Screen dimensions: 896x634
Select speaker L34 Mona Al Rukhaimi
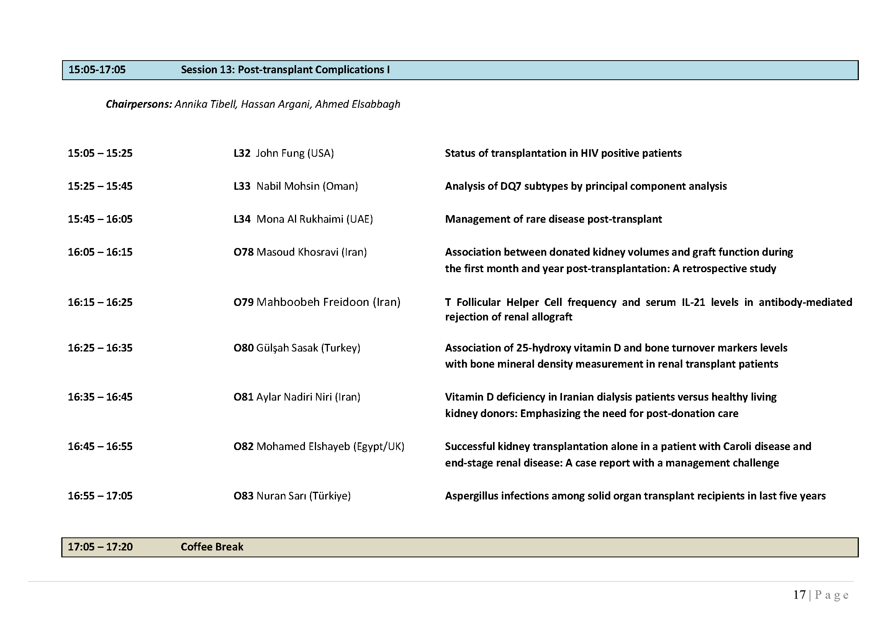303,219
